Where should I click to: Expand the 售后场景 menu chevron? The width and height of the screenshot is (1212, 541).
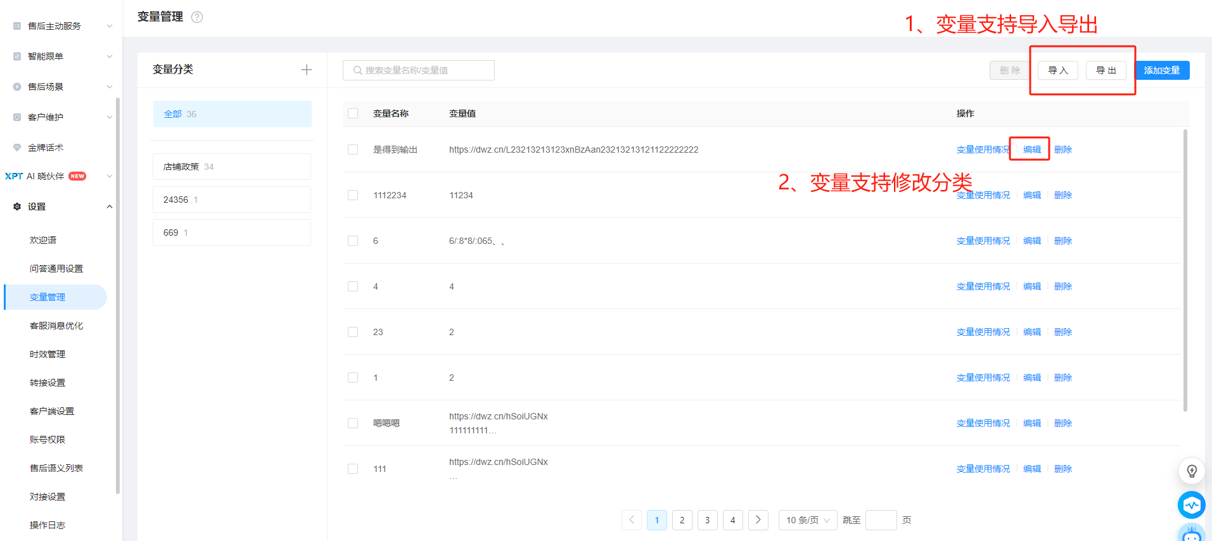tap(110, 87)
